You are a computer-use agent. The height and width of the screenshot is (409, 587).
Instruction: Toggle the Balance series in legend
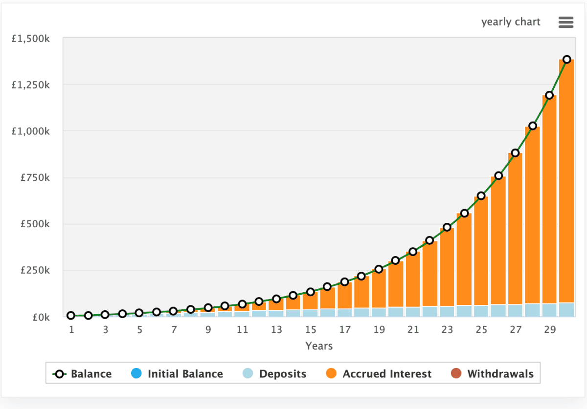[82, 374]
